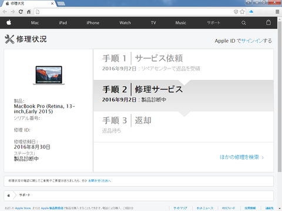282x211 pixels.
Task: Go back with browser back arrow
Action: pos(5,12)
